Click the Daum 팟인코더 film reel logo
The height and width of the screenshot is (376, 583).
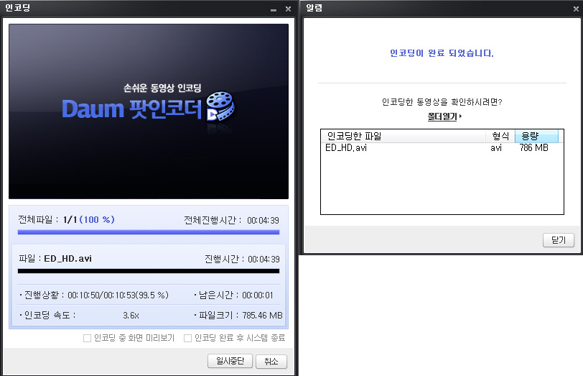220,107
